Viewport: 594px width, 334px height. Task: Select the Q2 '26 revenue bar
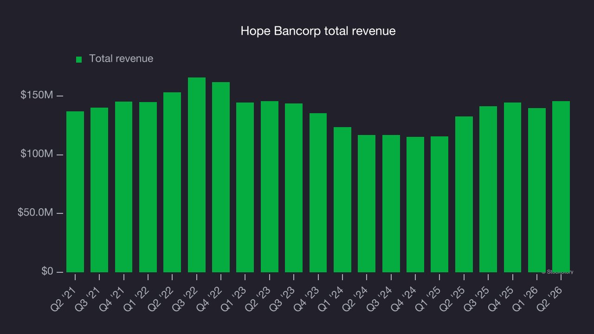tap(561, 186)
